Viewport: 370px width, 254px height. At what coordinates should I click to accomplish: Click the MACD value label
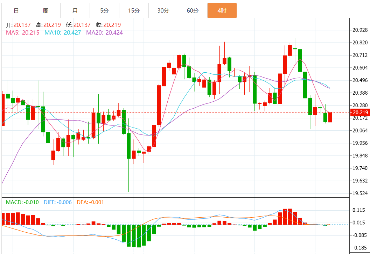point(22,202)
